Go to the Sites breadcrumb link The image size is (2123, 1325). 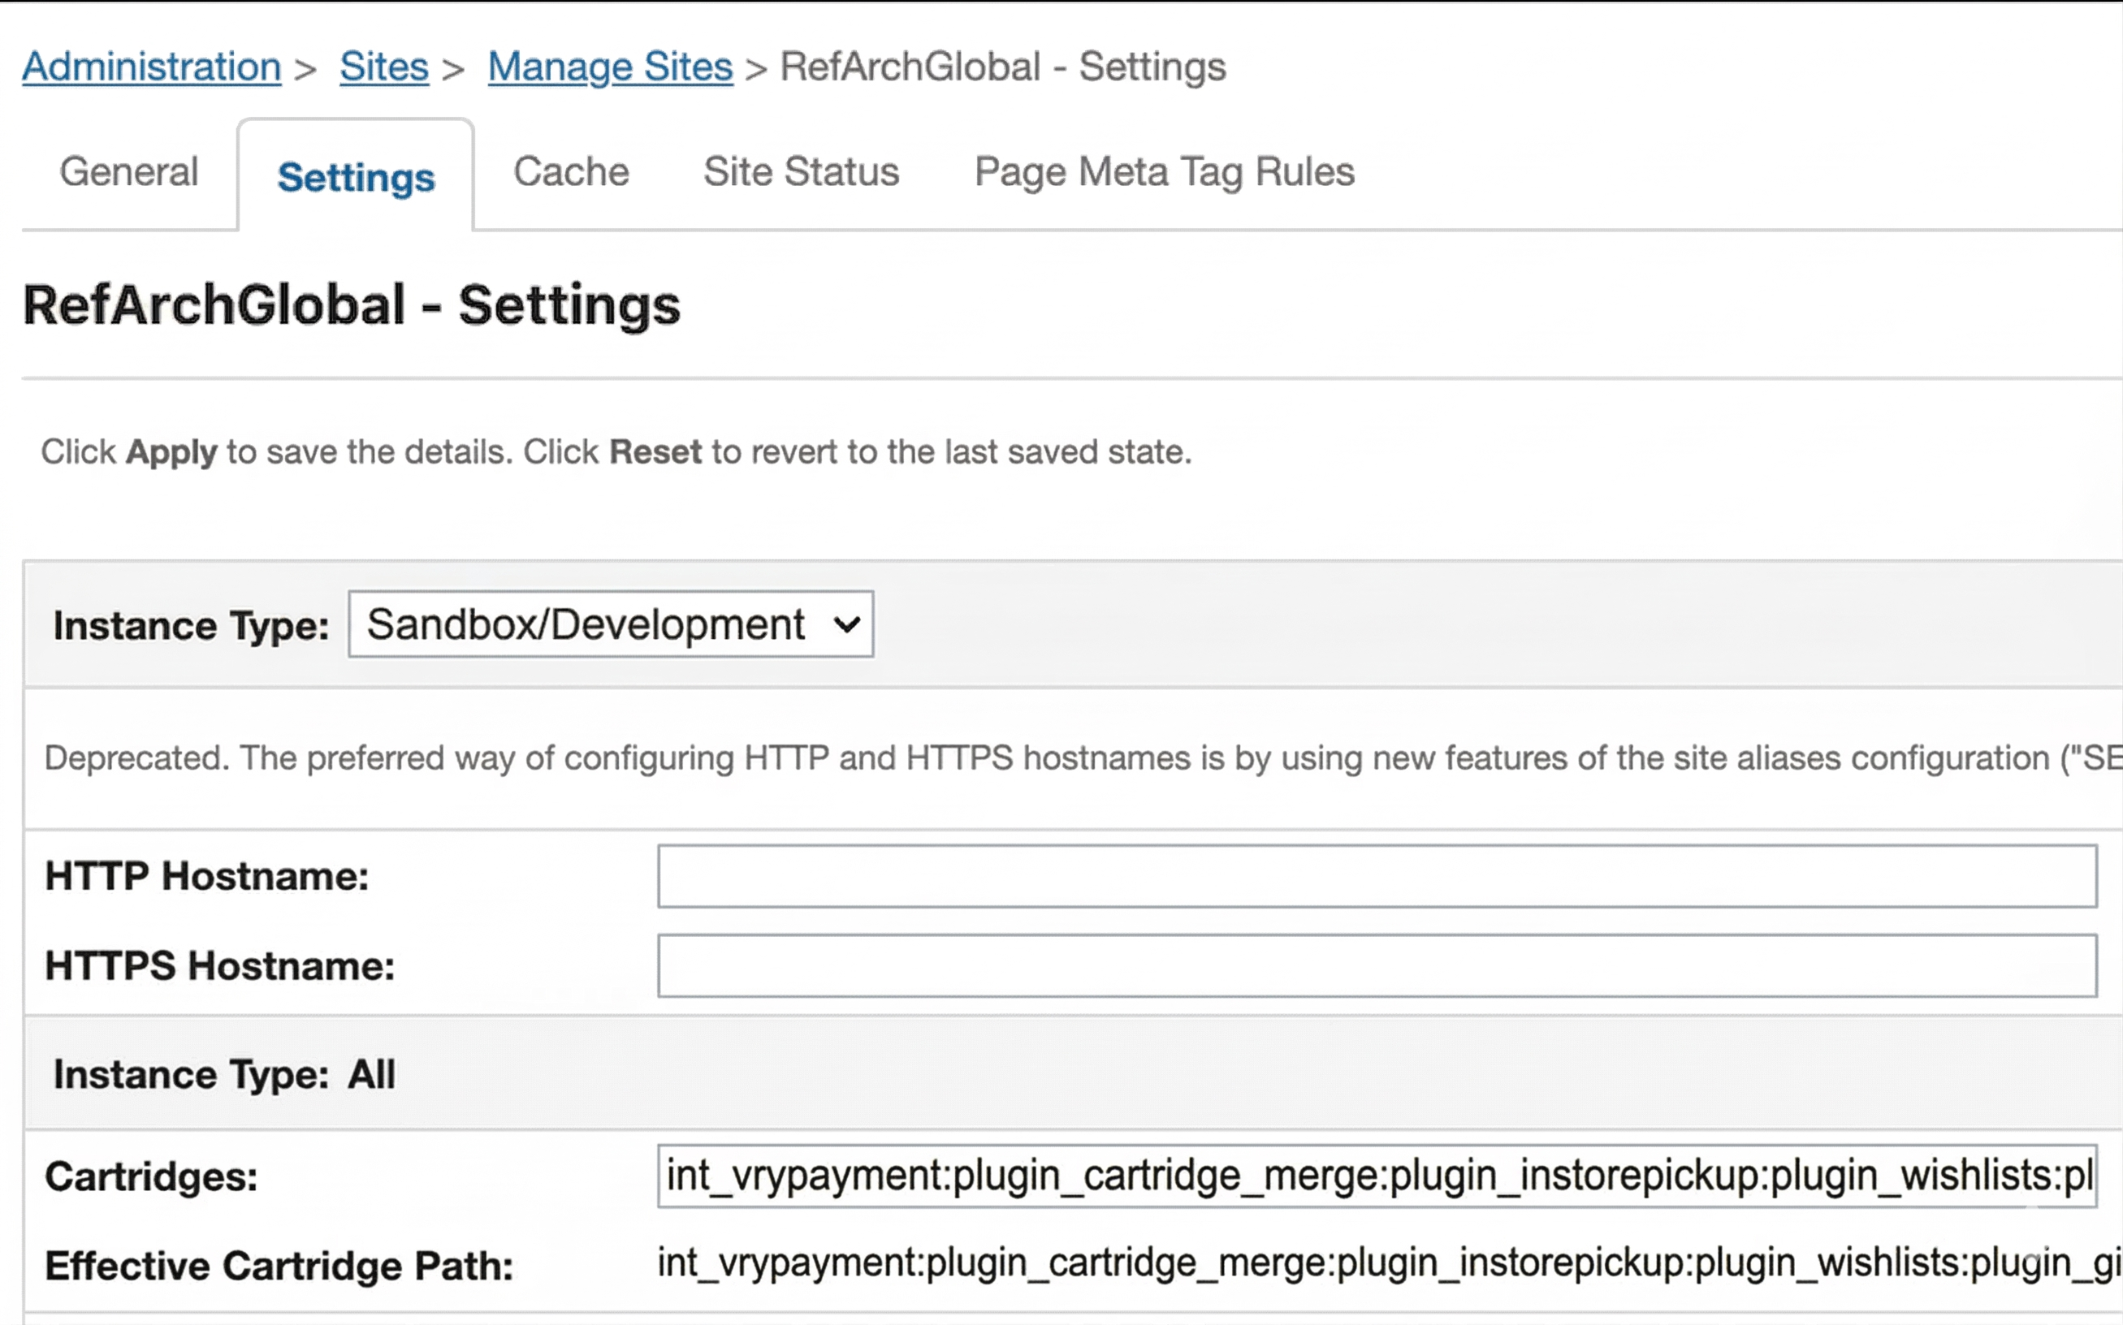[384, 67]
